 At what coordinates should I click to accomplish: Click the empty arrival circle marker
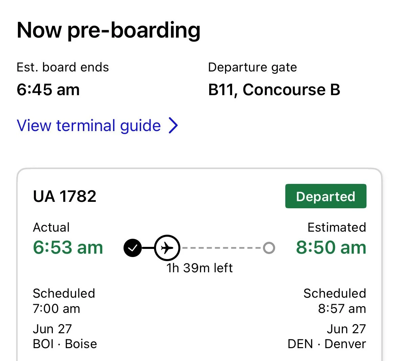269,248
